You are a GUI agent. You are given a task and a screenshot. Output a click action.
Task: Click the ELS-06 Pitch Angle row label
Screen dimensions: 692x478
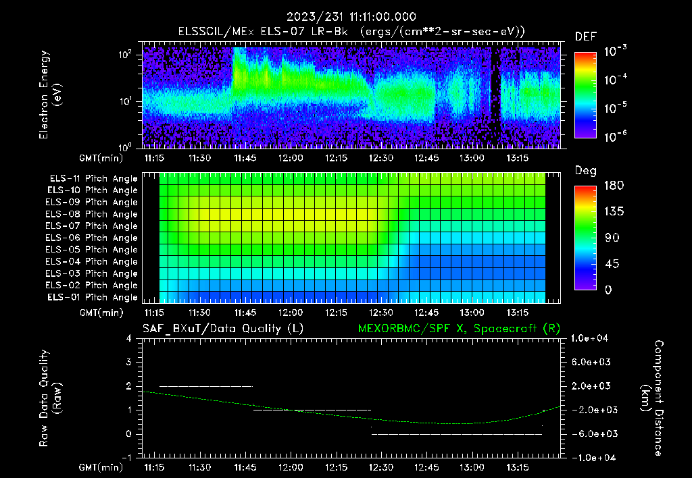92,238
